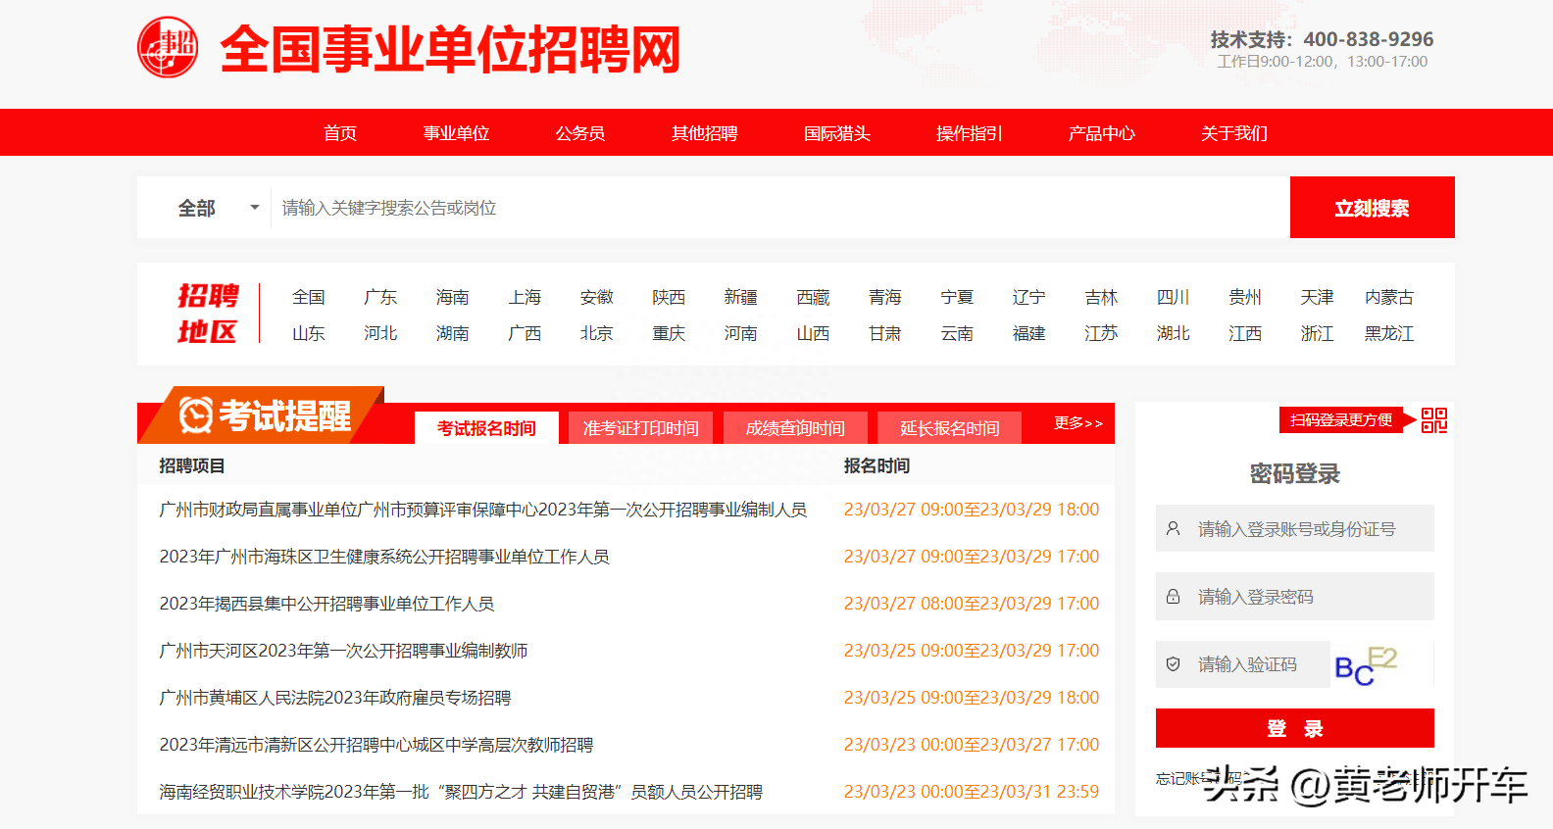Focus the keyword search input box
Image resolution: width=1553 pixels, height=829 pixels.
(779, 208)
